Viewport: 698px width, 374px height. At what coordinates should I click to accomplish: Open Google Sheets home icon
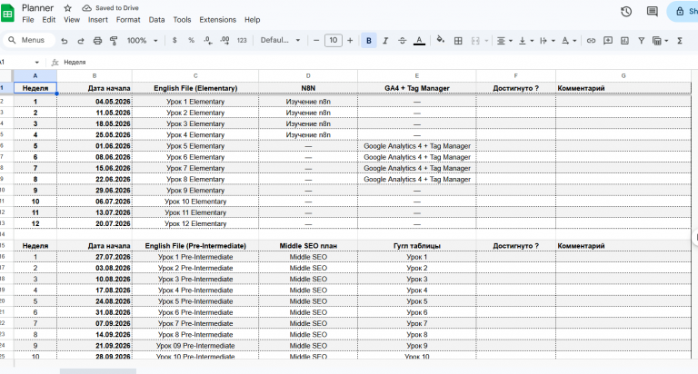coord(7,13)
